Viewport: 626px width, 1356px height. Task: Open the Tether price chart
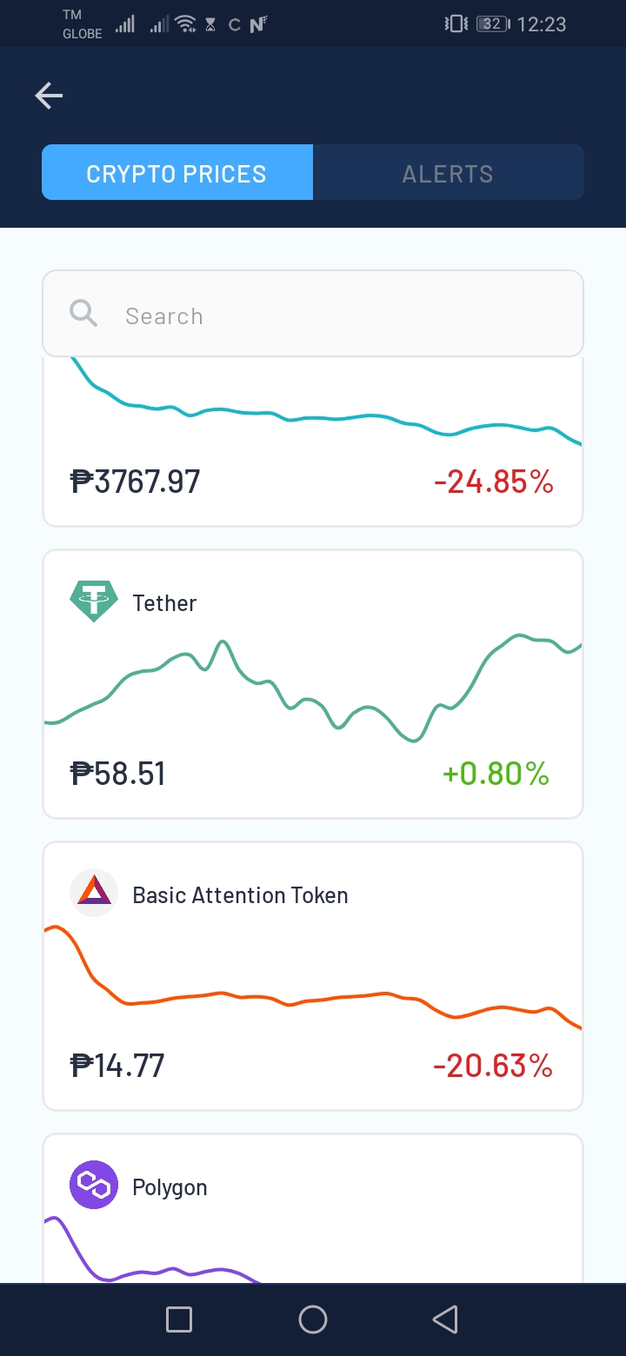click(313, 684)
